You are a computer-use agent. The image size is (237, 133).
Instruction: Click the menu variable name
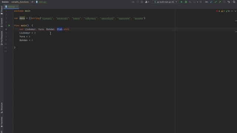click(22, 18)
